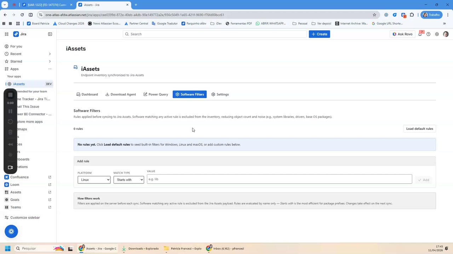Open the Pessoal bookmarks folder
Viewport: 453px width, 254px height.
(300, 24)
